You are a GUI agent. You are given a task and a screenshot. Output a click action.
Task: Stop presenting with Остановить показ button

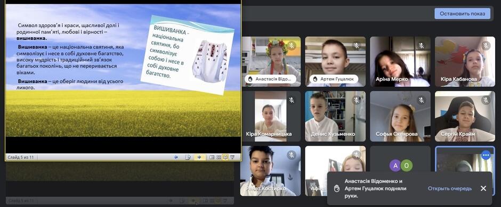pos(462,14)
